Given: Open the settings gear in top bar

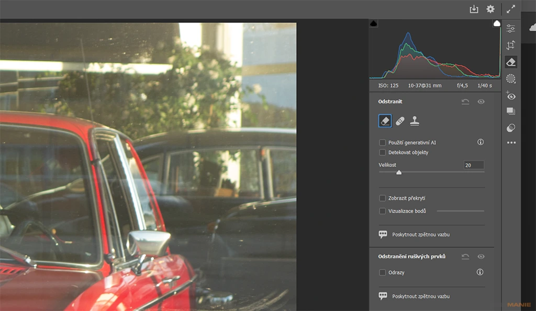Looking at the screenshot, I should pyautogui.click(x=490, y=9).
